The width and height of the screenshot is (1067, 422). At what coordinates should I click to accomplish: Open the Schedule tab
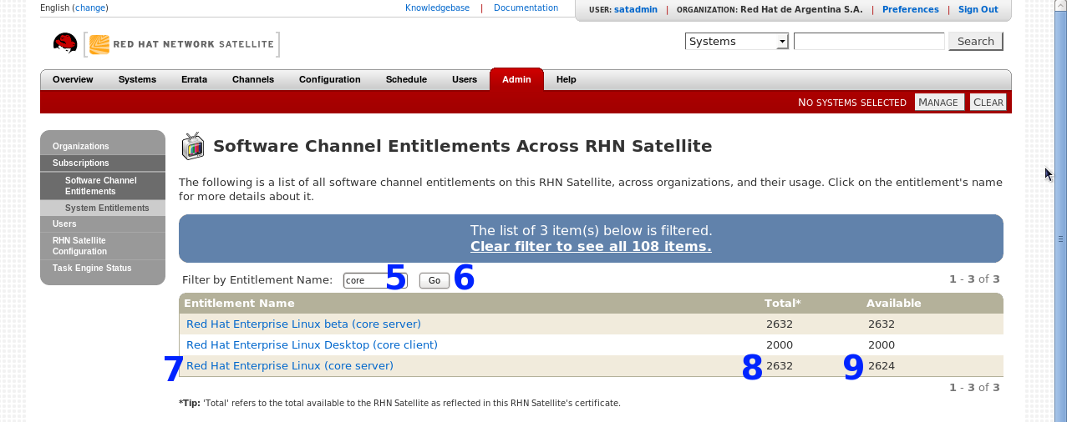(x=406, y=80)
